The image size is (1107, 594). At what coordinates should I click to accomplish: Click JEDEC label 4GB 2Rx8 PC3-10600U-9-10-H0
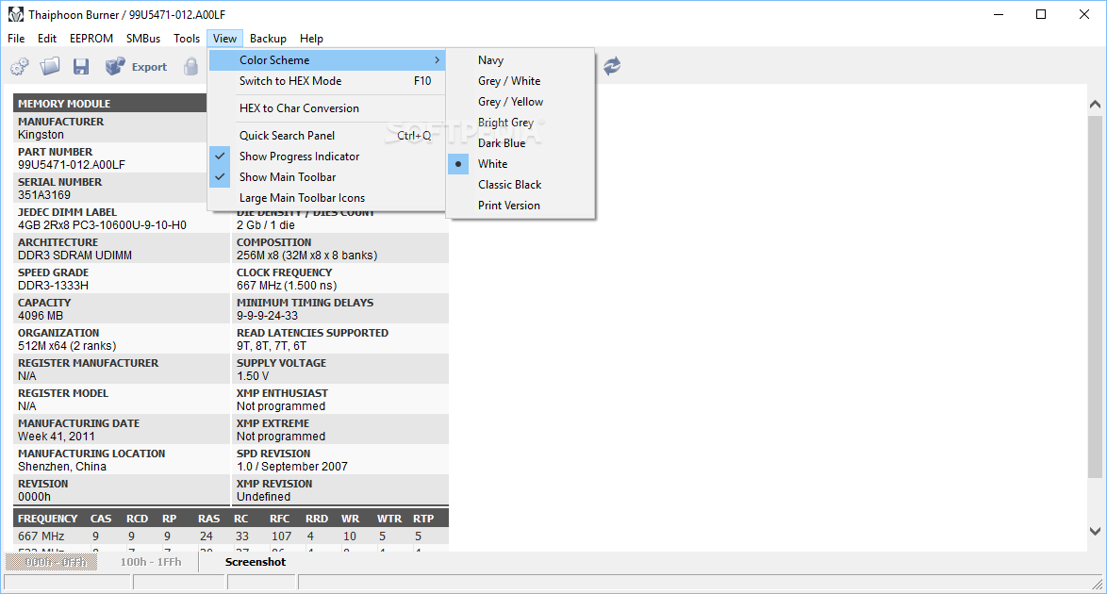pyautogui.click(x=103, y=225)
